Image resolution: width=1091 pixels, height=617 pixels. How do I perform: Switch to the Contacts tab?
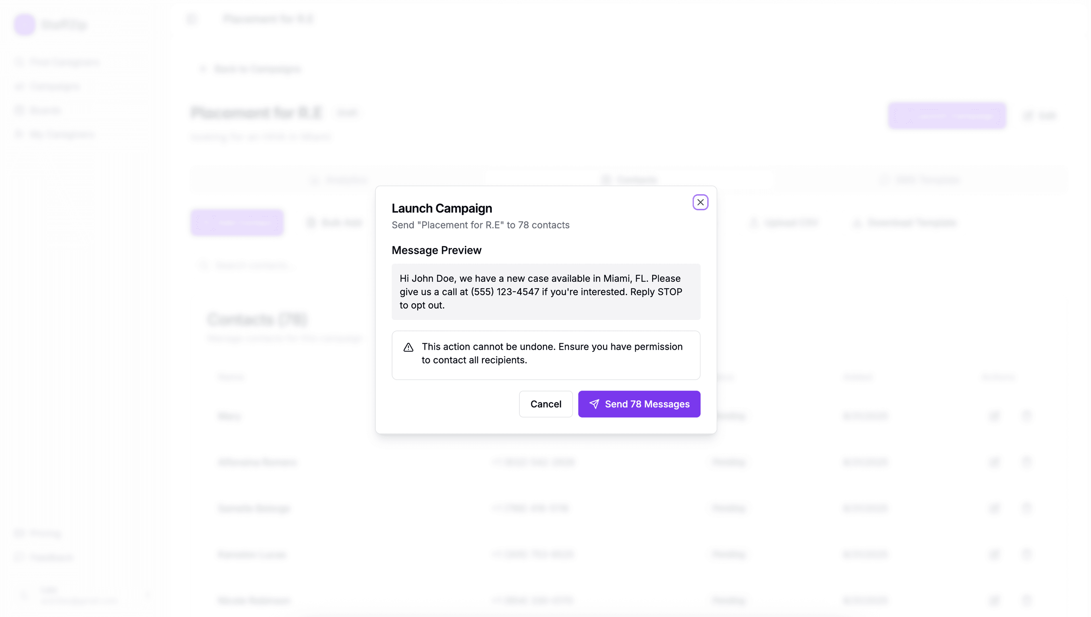[x=630, y=180]
